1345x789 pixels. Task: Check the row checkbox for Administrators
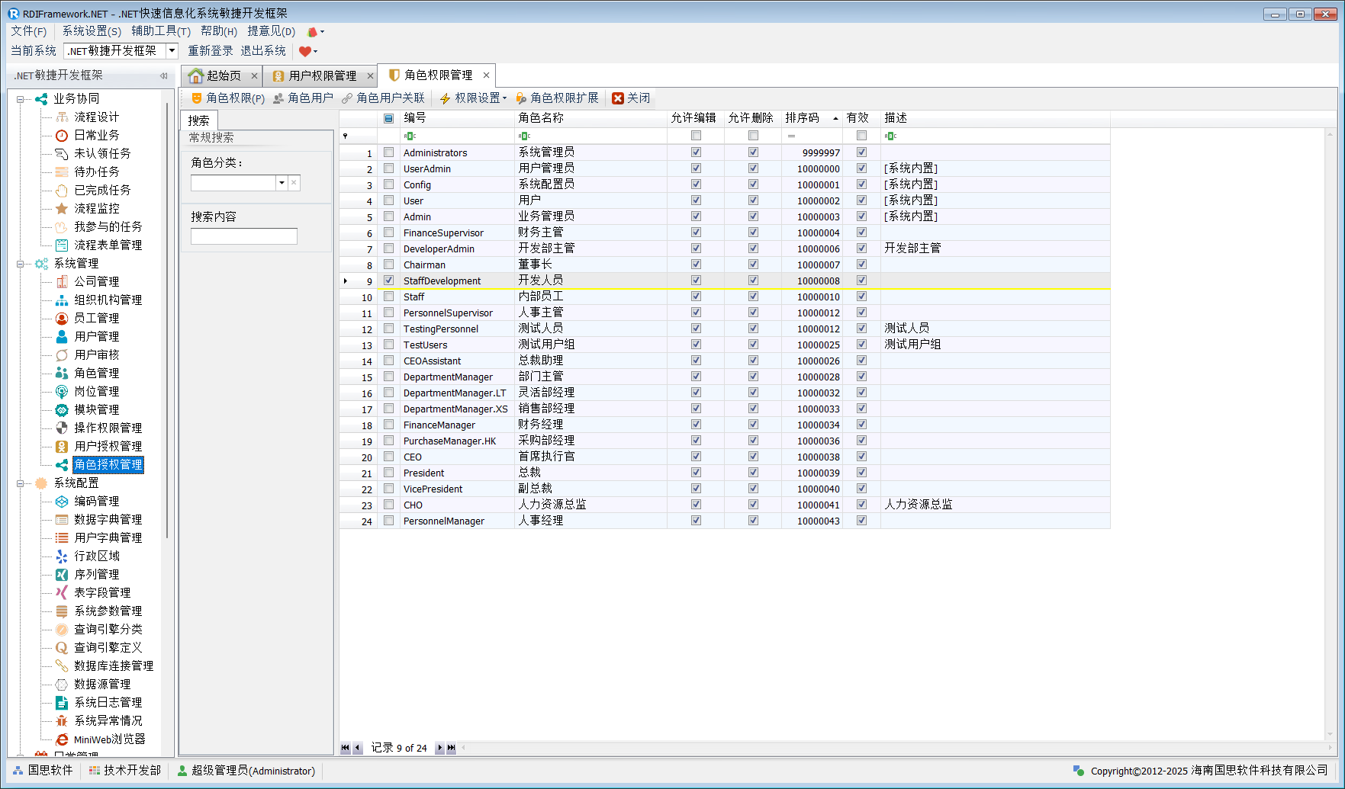coord(389,152)
